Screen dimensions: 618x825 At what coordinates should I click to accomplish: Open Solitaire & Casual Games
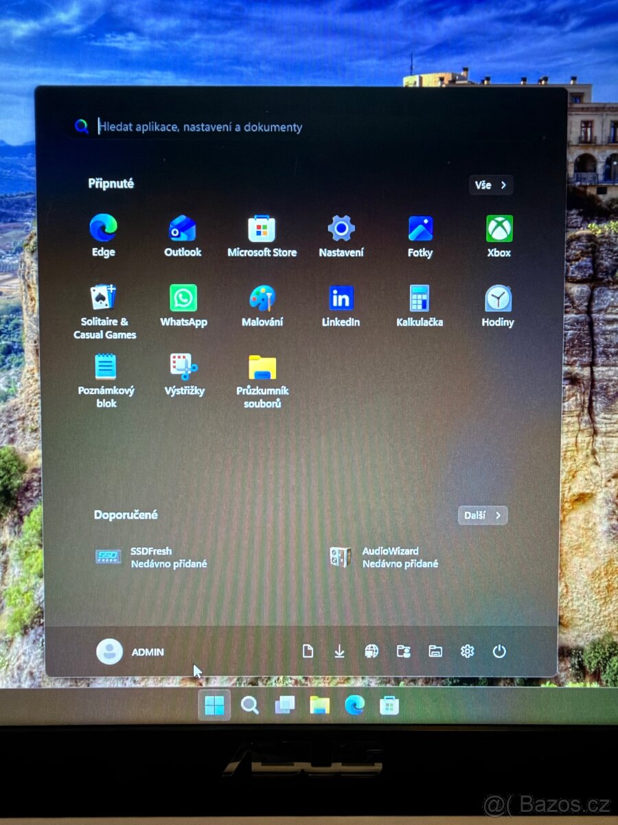point(104,311)
